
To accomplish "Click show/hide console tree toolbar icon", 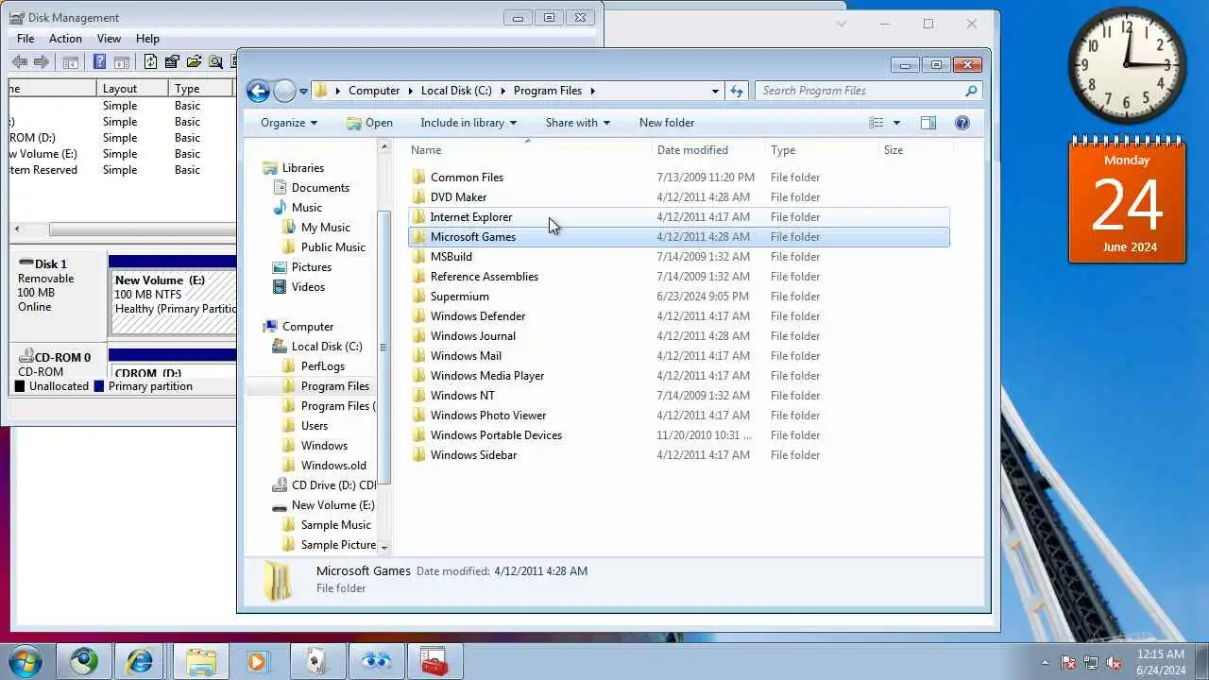I will (x=70, y=62).
